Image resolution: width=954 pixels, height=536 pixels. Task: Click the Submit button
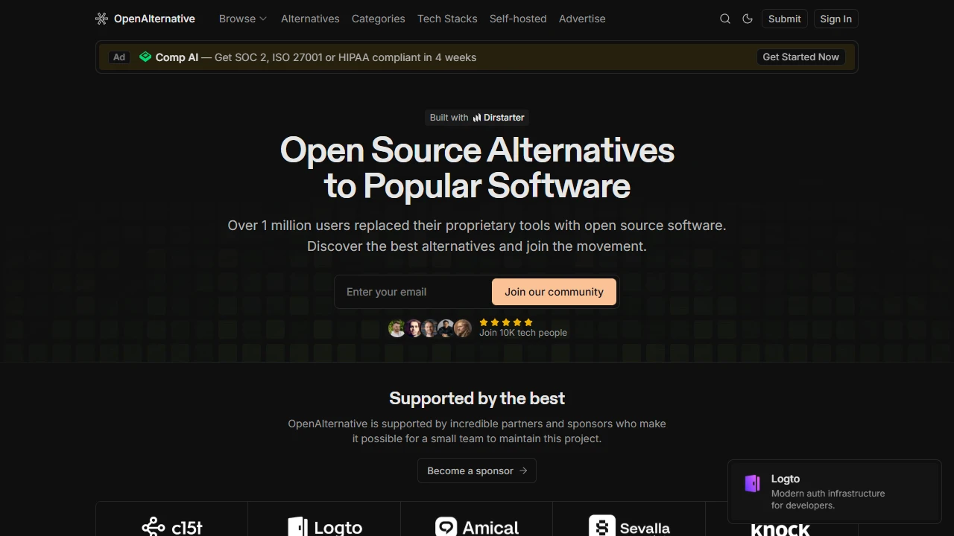tap(784, 19)
